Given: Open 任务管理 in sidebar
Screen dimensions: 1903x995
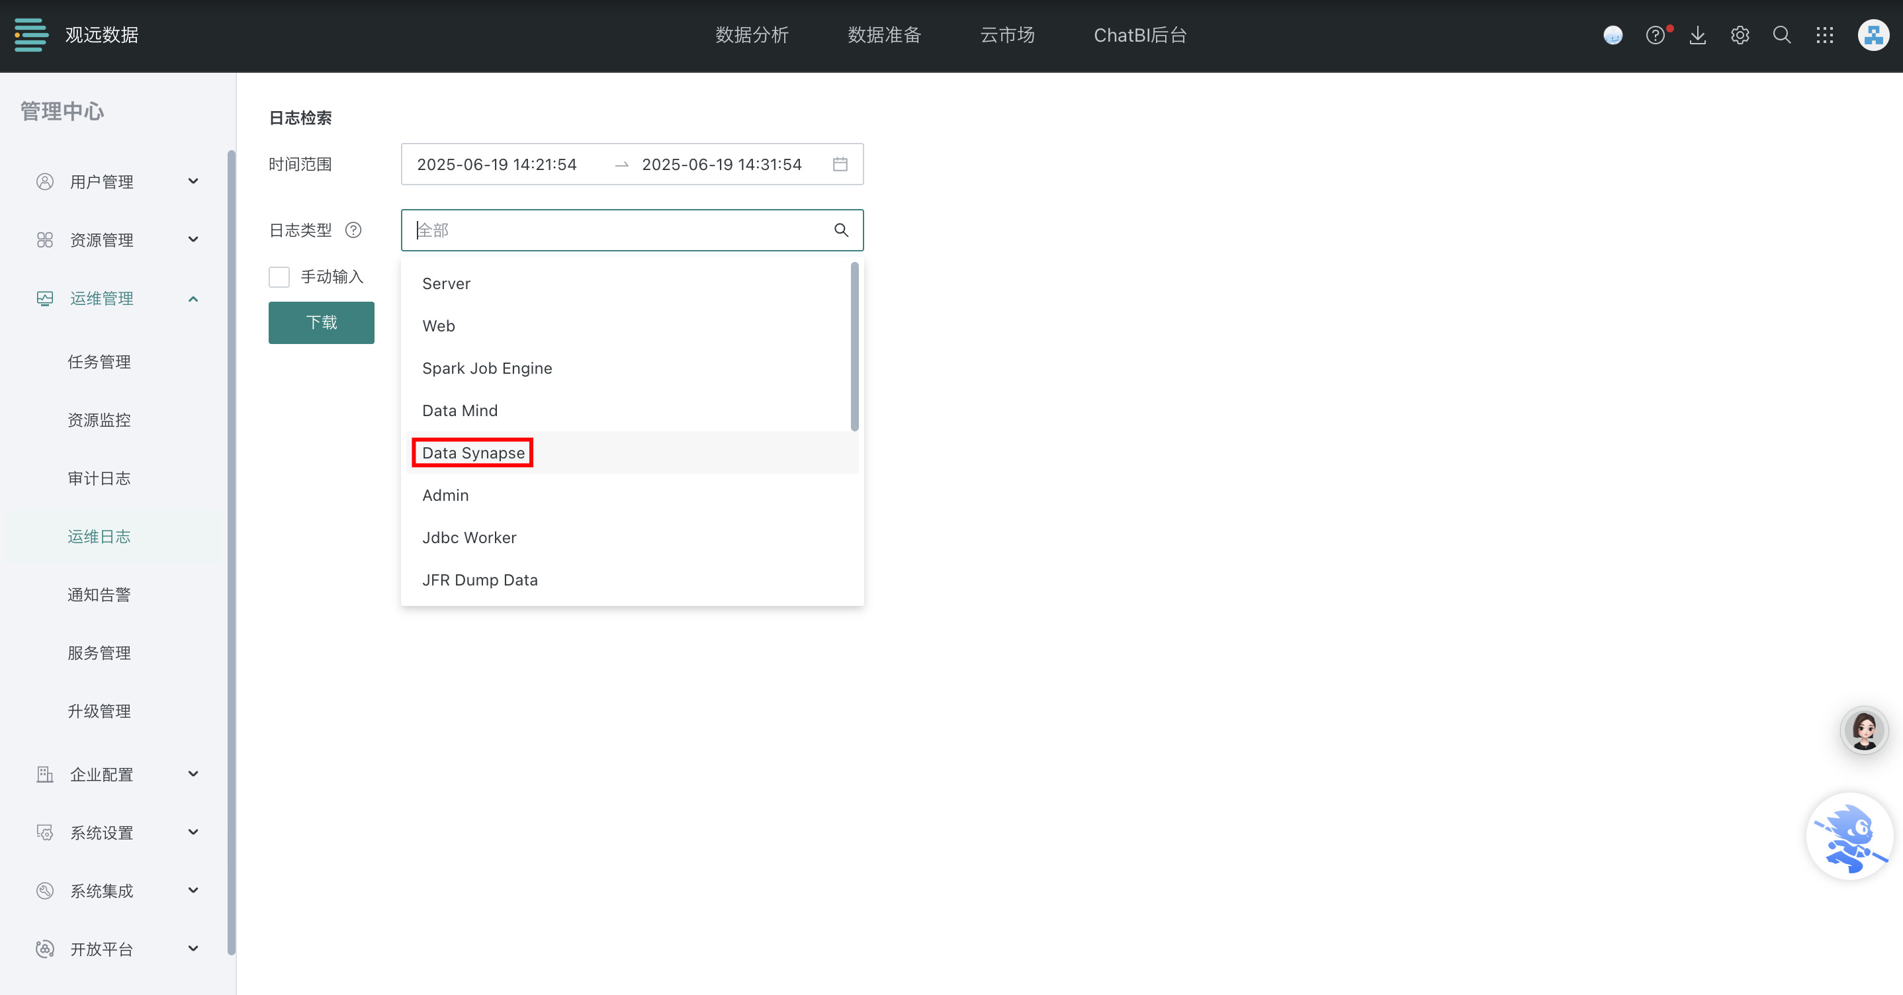Looking at the screenshot, I should 99,361.
